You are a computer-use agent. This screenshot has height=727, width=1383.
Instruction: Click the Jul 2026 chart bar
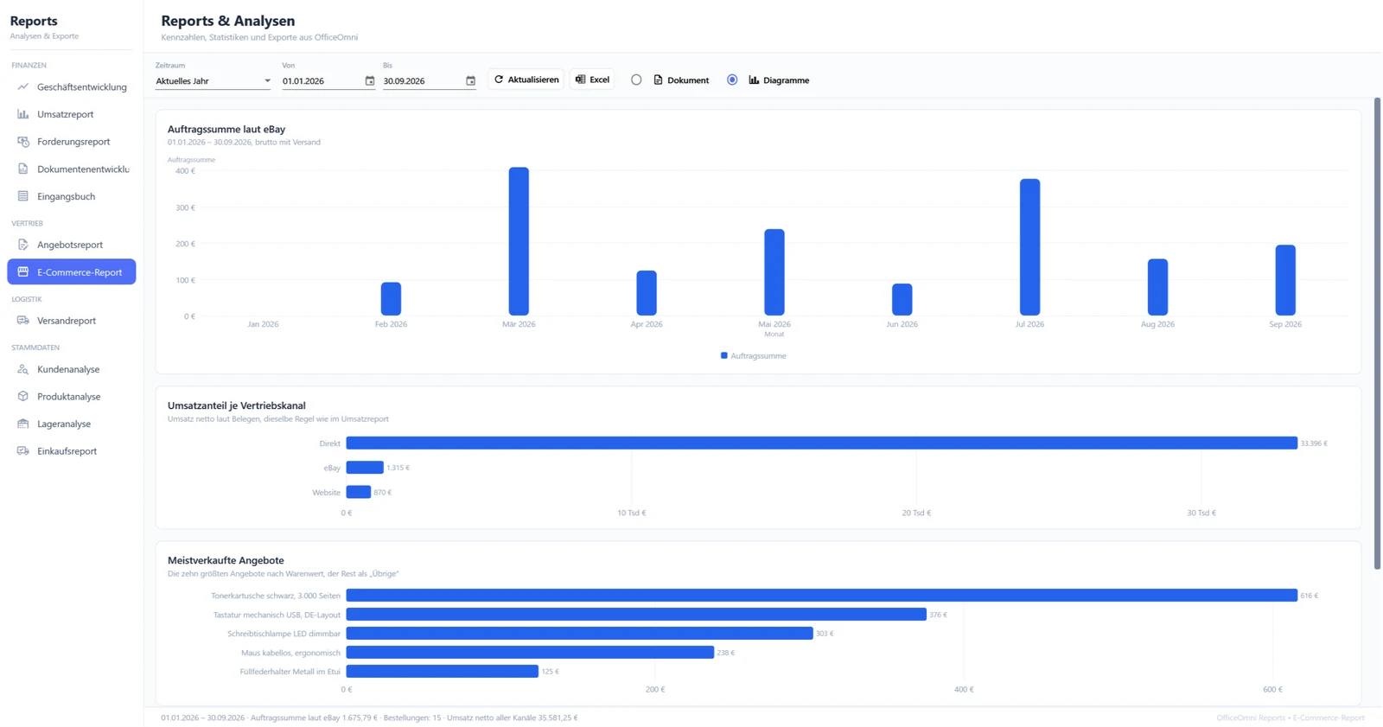(1029, 247)
